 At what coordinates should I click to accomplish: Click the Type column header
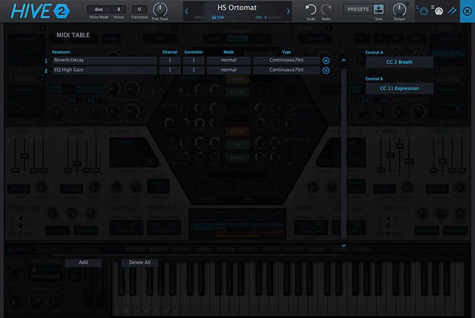286,52
